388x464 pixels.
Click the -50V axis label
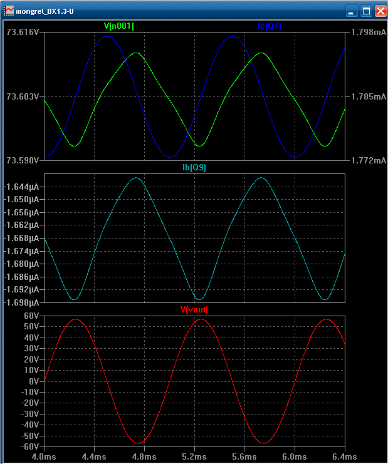(30, 436)
